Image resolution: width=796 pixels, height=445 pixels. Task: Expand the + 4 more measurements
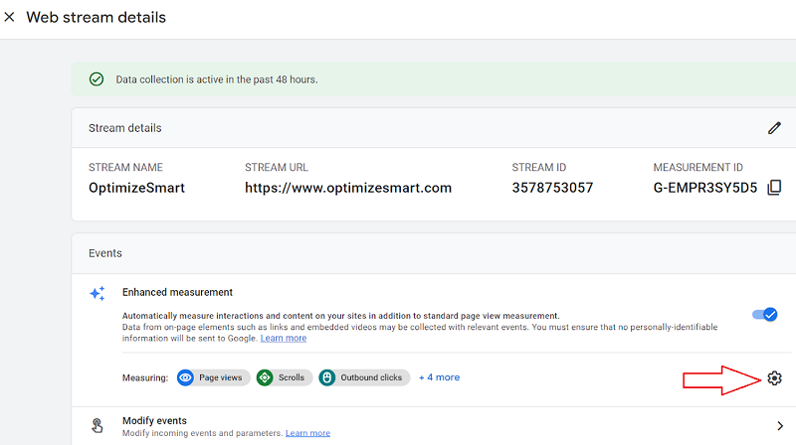pyautogui.click(x=439, y=377)
